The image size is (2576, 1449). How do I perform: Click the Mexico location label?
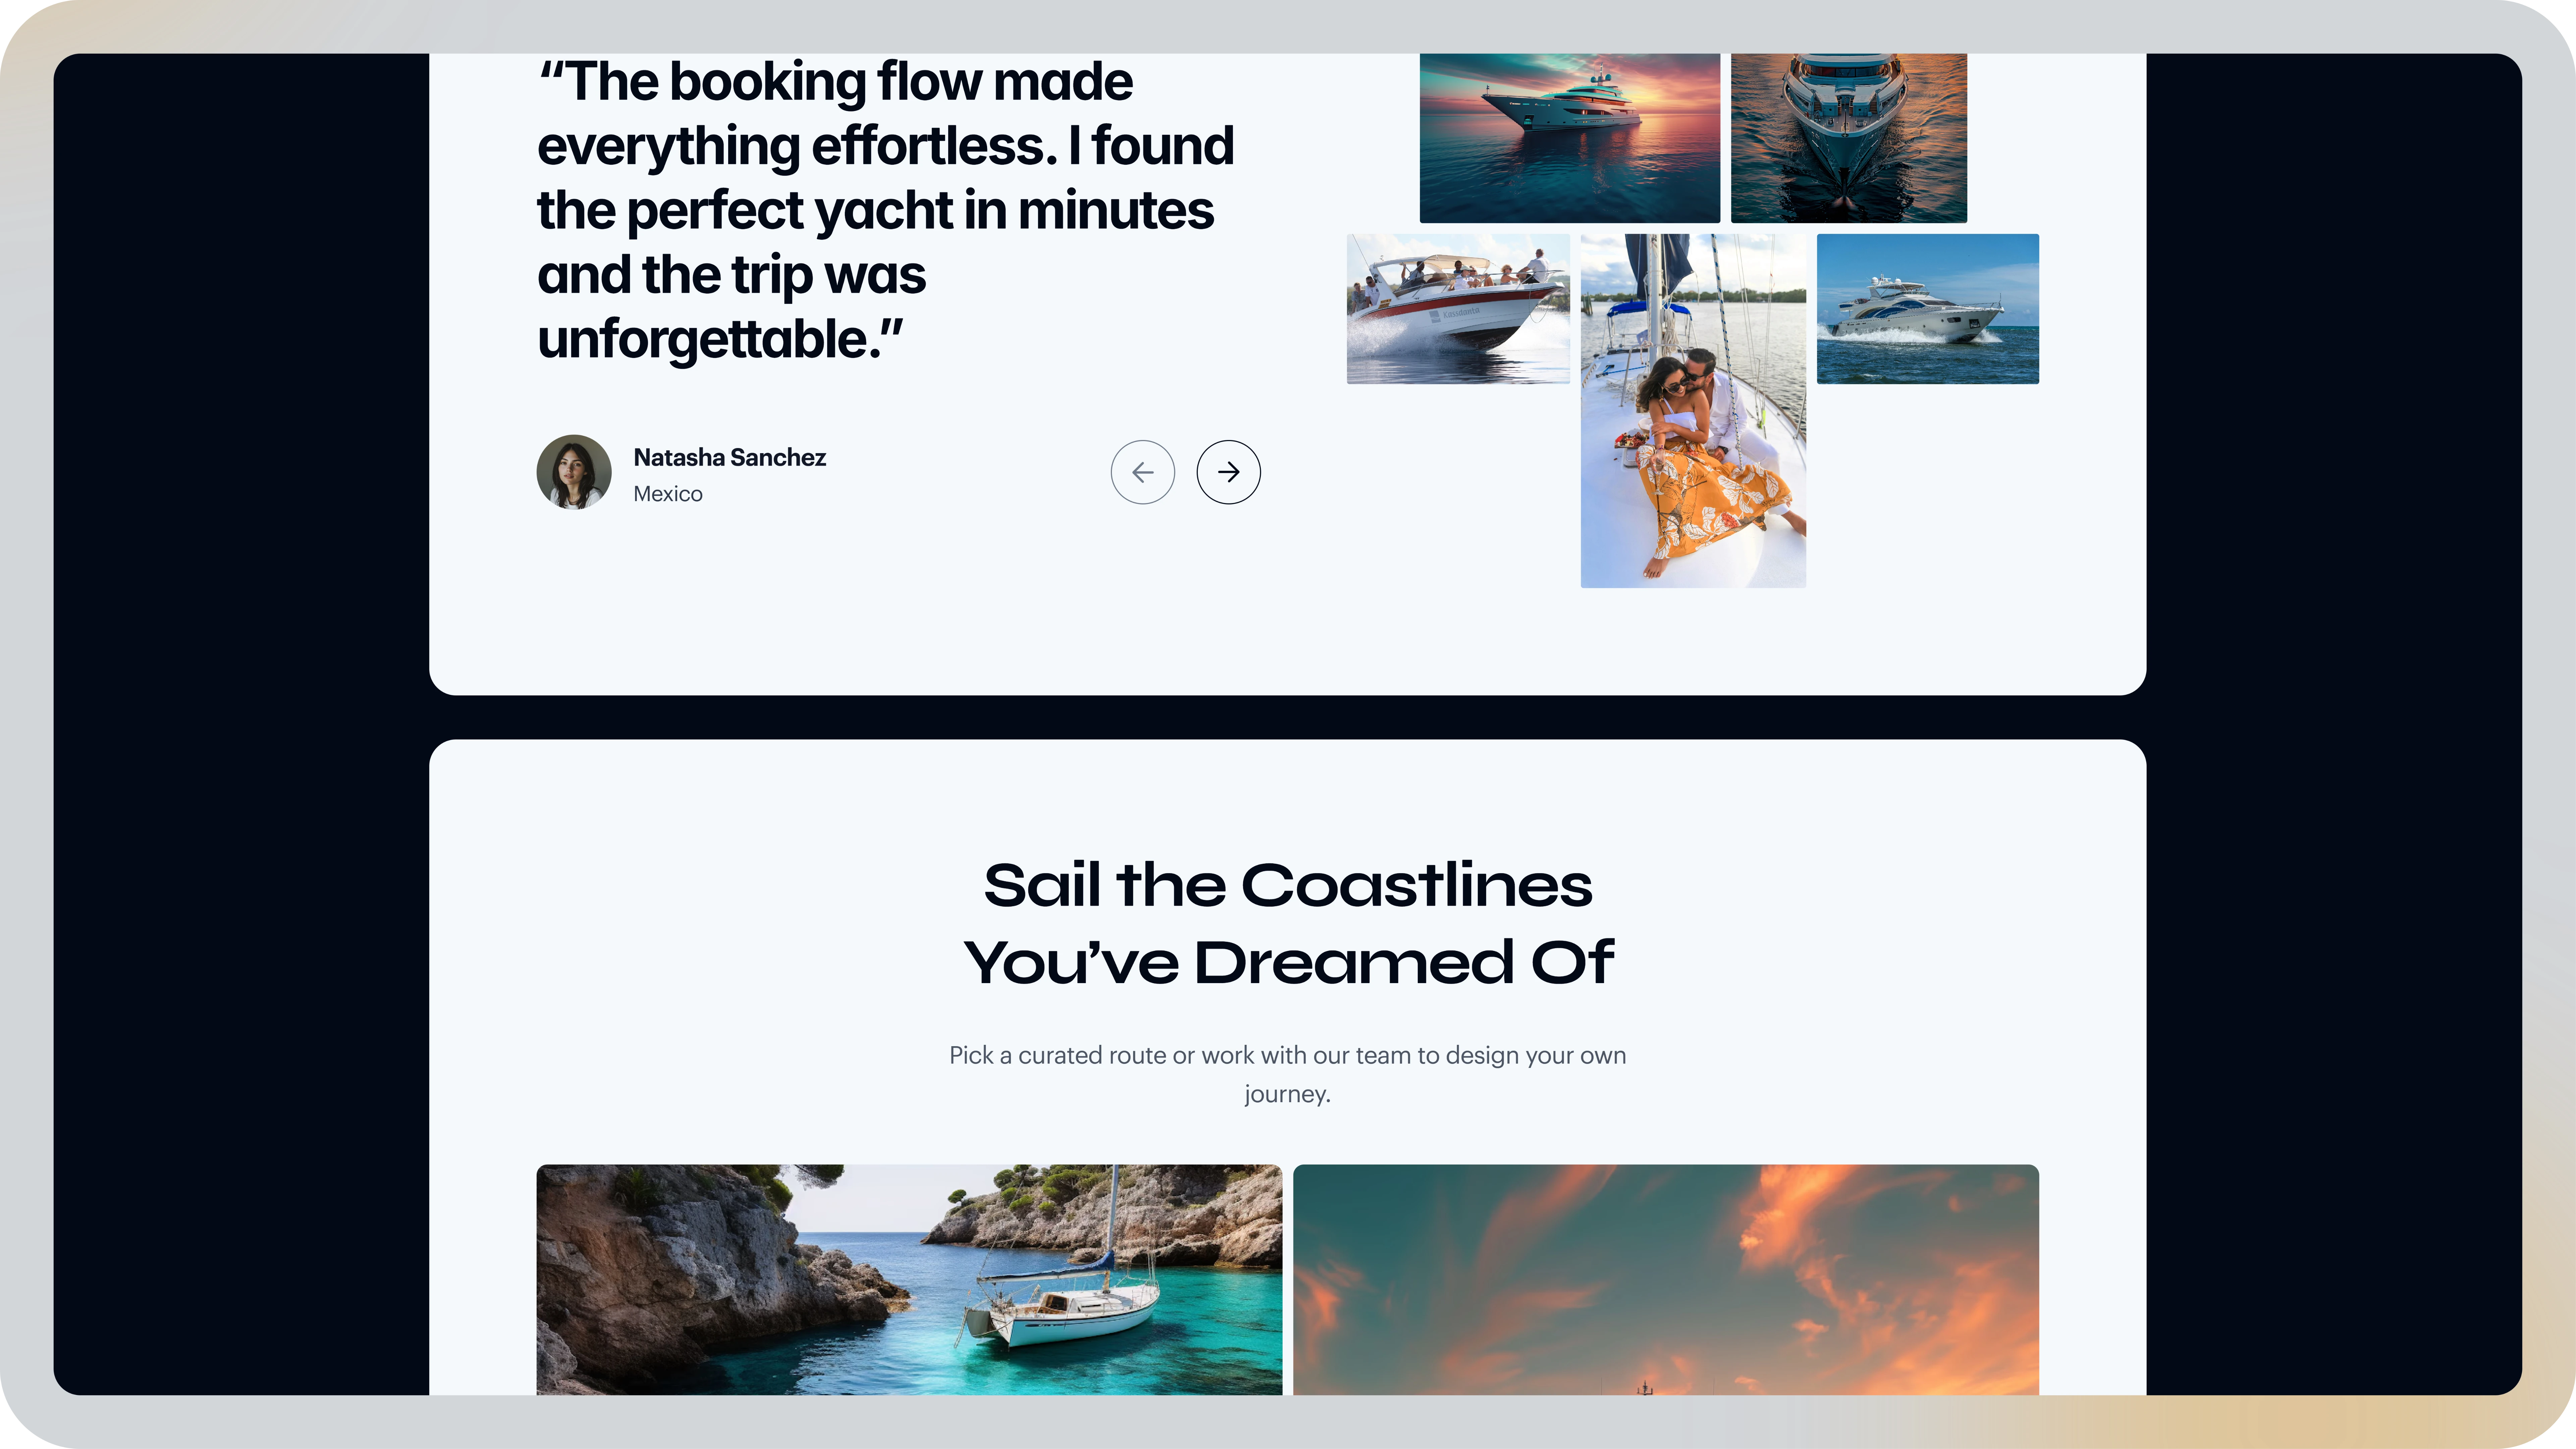coord(668,494)
